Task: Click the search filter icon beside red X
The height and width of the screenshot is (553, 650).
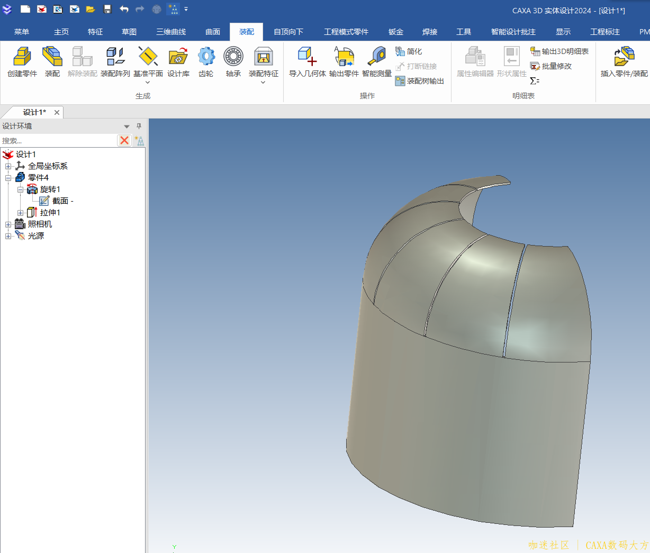Action: coord(139,140)
